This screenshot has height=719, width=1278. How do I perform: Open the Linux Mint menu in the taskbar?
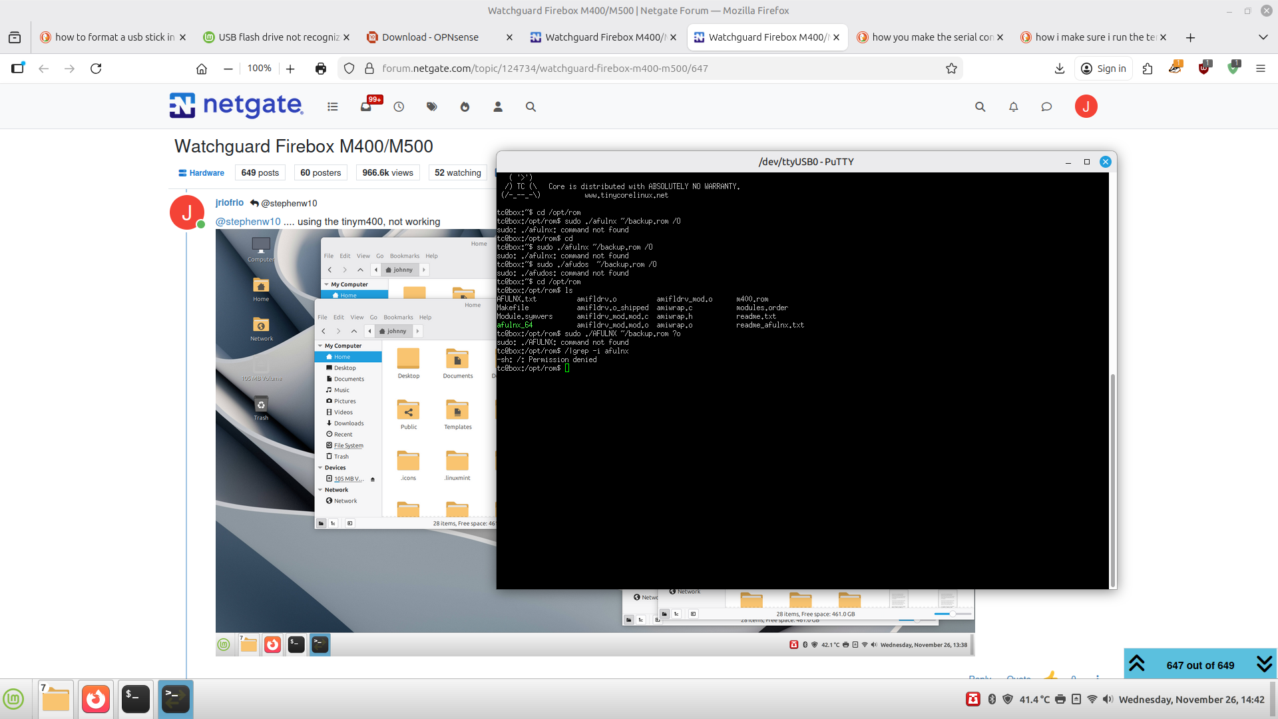point(15,699)
